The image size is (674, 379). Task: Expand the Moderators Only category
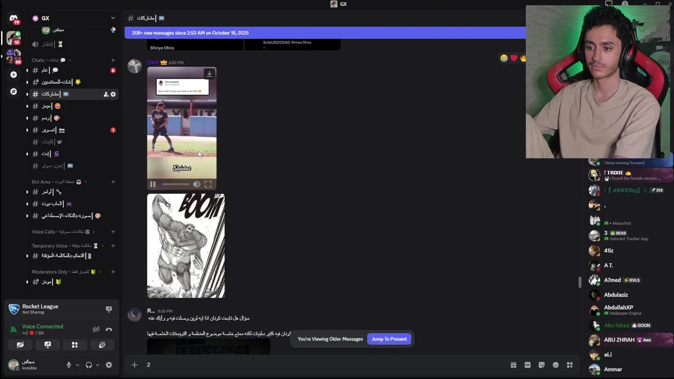66,272
